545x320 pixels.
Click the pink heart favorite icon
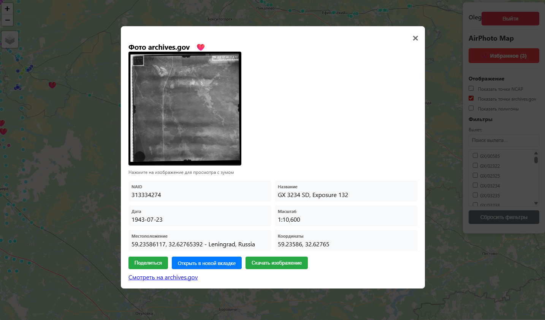pyautogui.click(x=201, y=47)
